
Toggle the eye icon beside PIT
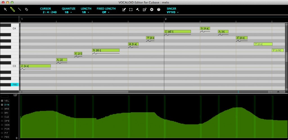pyautogui.click(x=2, y=133)
